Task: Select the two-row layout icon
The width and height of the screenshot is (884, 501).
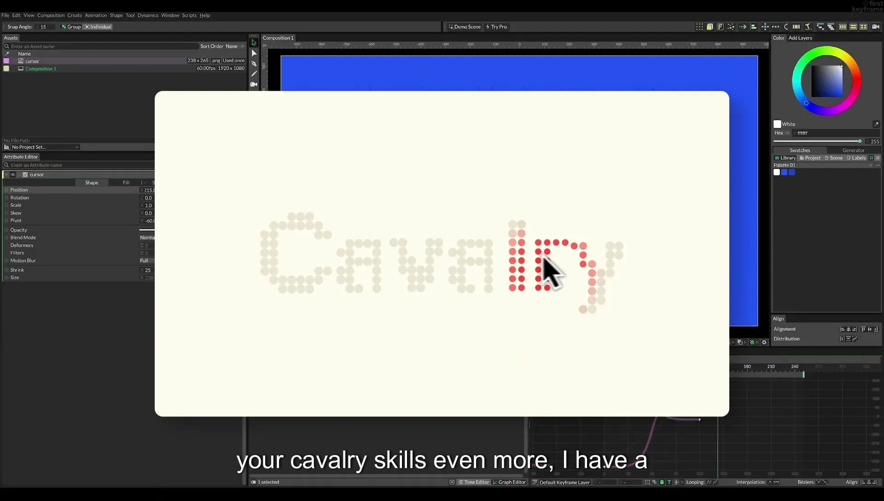Action: pos(853,27)
